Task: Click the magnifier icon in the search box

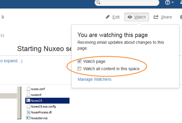Action: [x=99, y=3]
